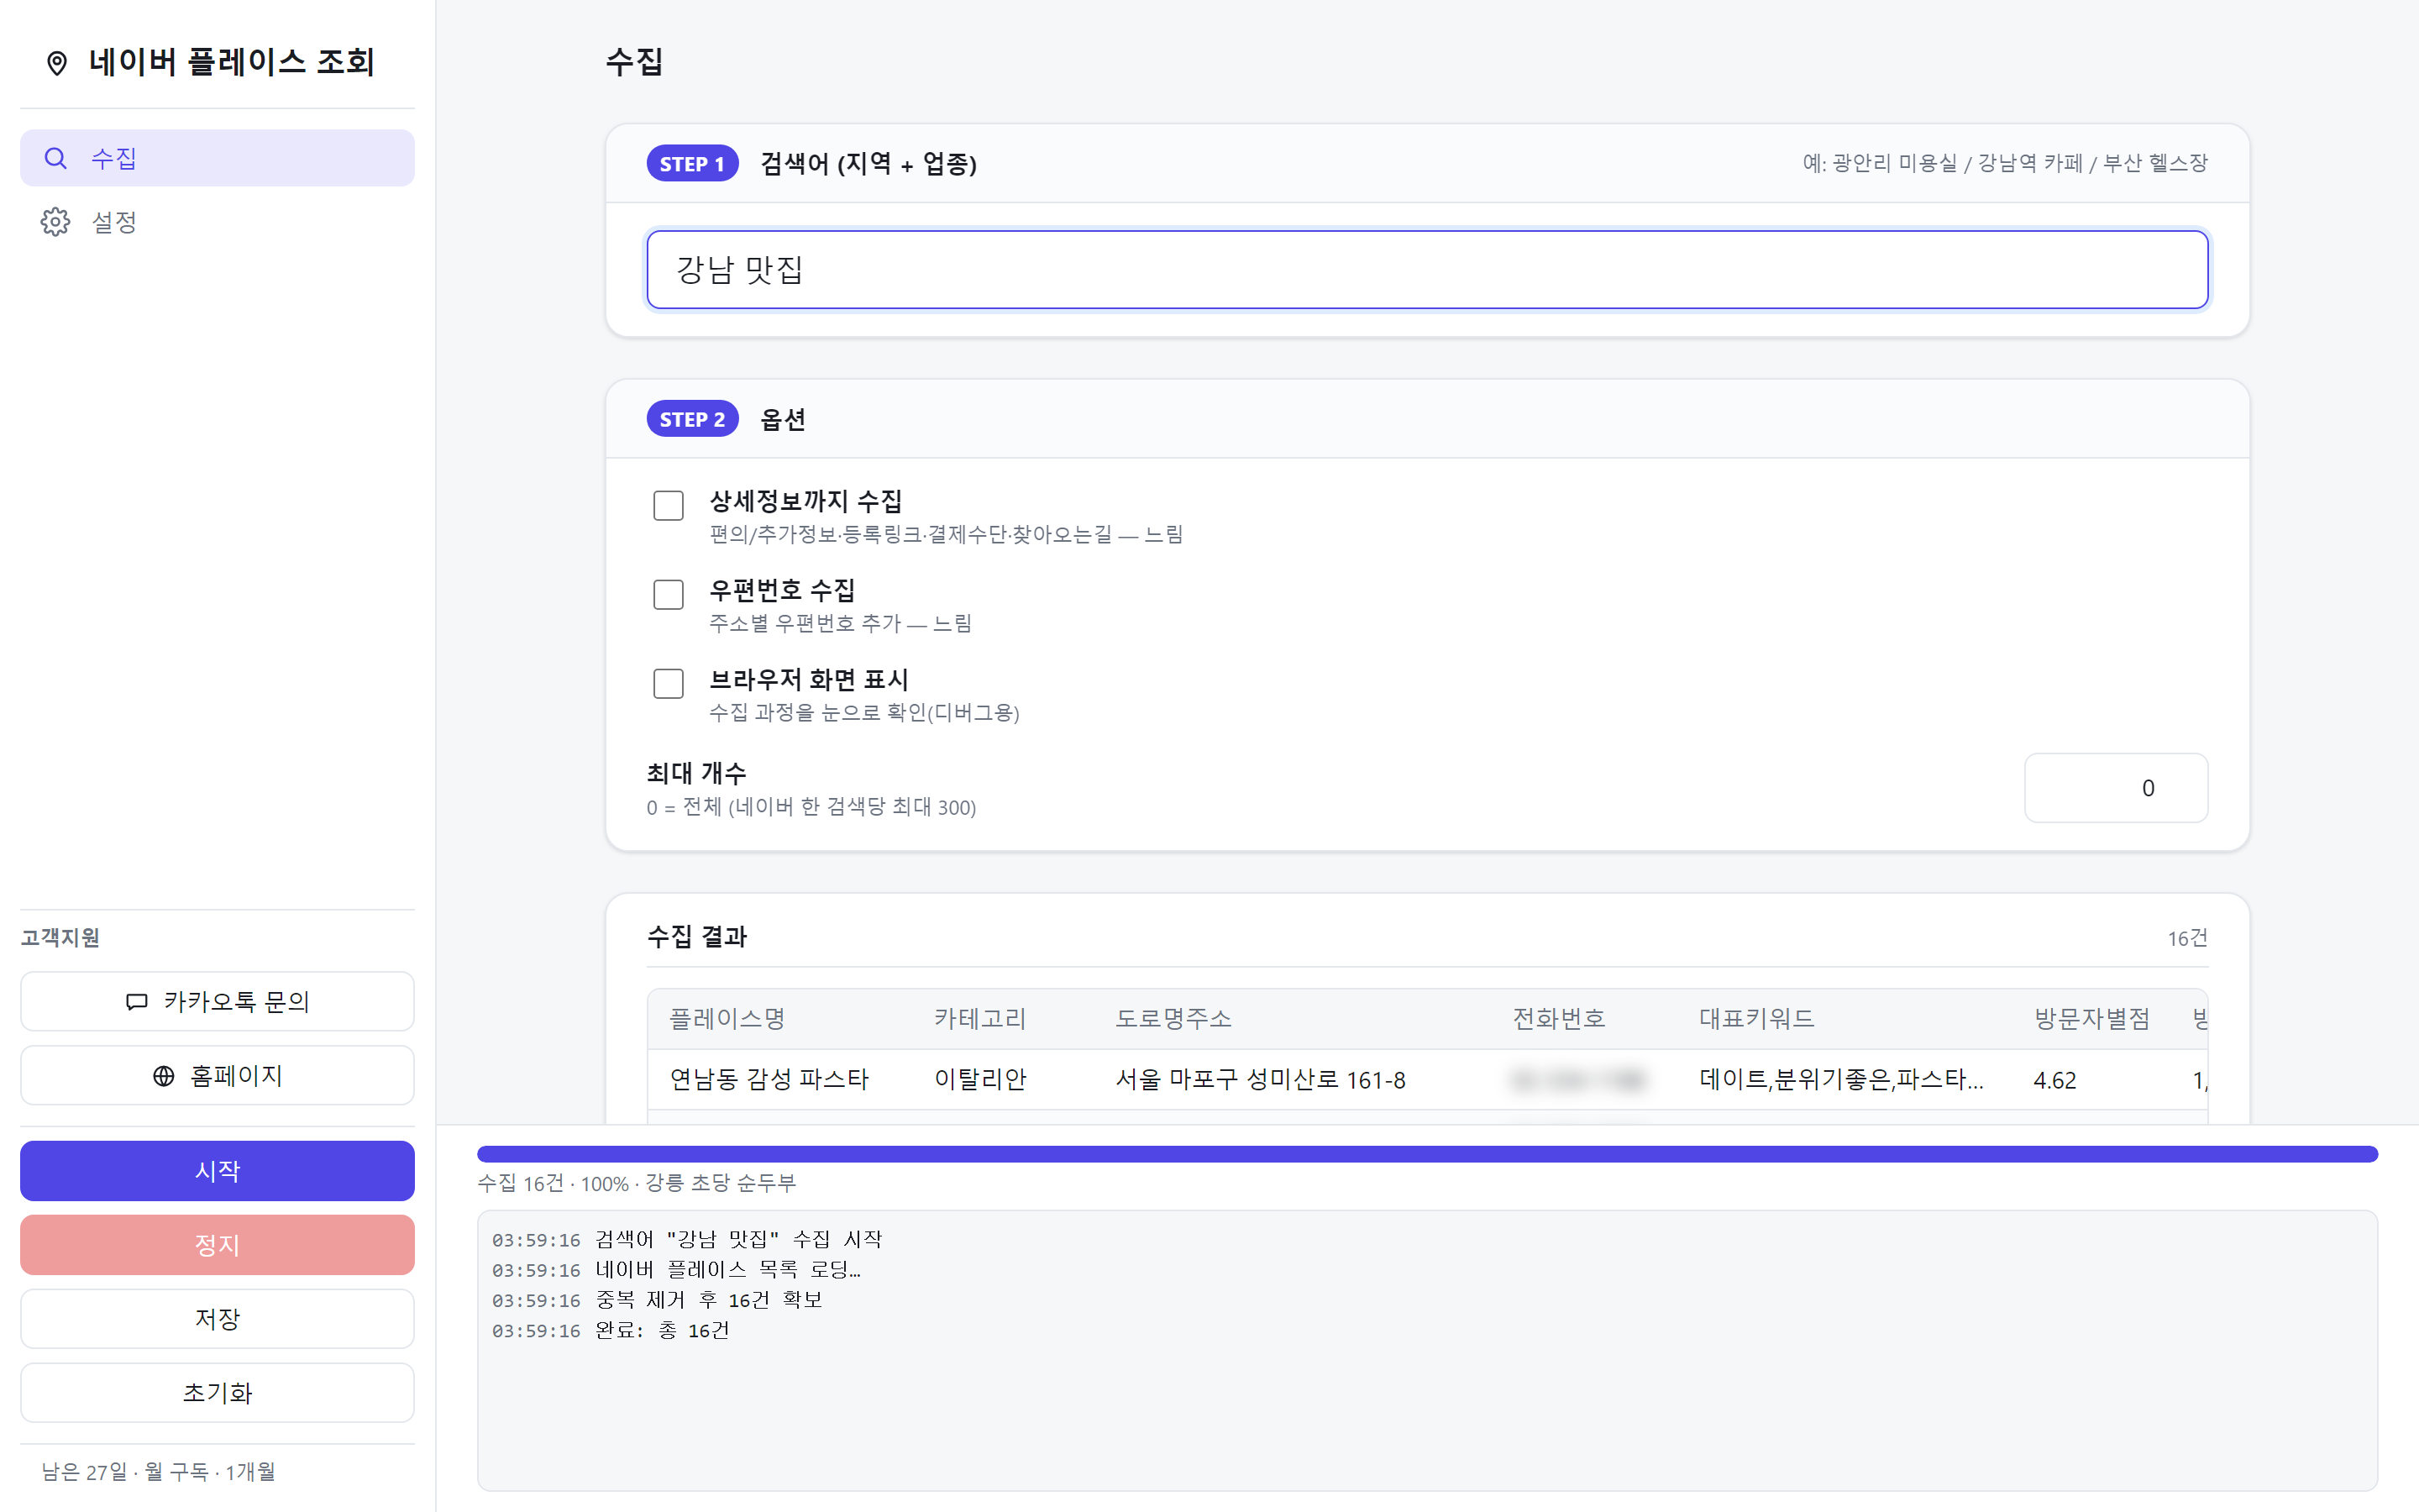
Task: Click the gear icon beside 설정
Action: [x=56, y=222]
